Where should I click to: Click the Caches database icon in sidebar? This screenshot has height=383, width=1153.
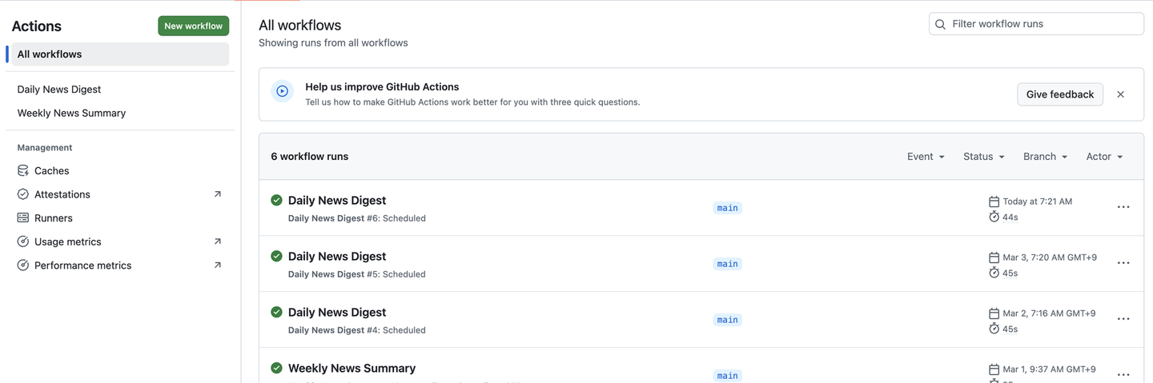pyautogui.click(x=23, y=170)
